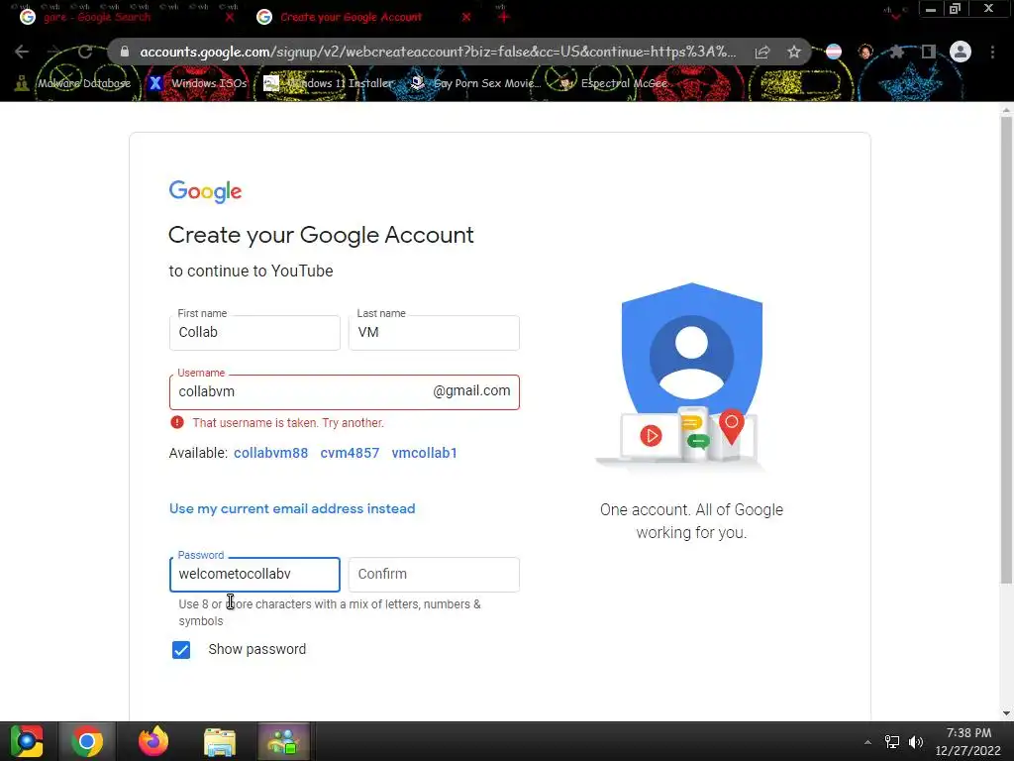The height and width of the screenshot is (761, 1014).
Task: Open the volume speaker tray icon
Action: tap(916, 742)
